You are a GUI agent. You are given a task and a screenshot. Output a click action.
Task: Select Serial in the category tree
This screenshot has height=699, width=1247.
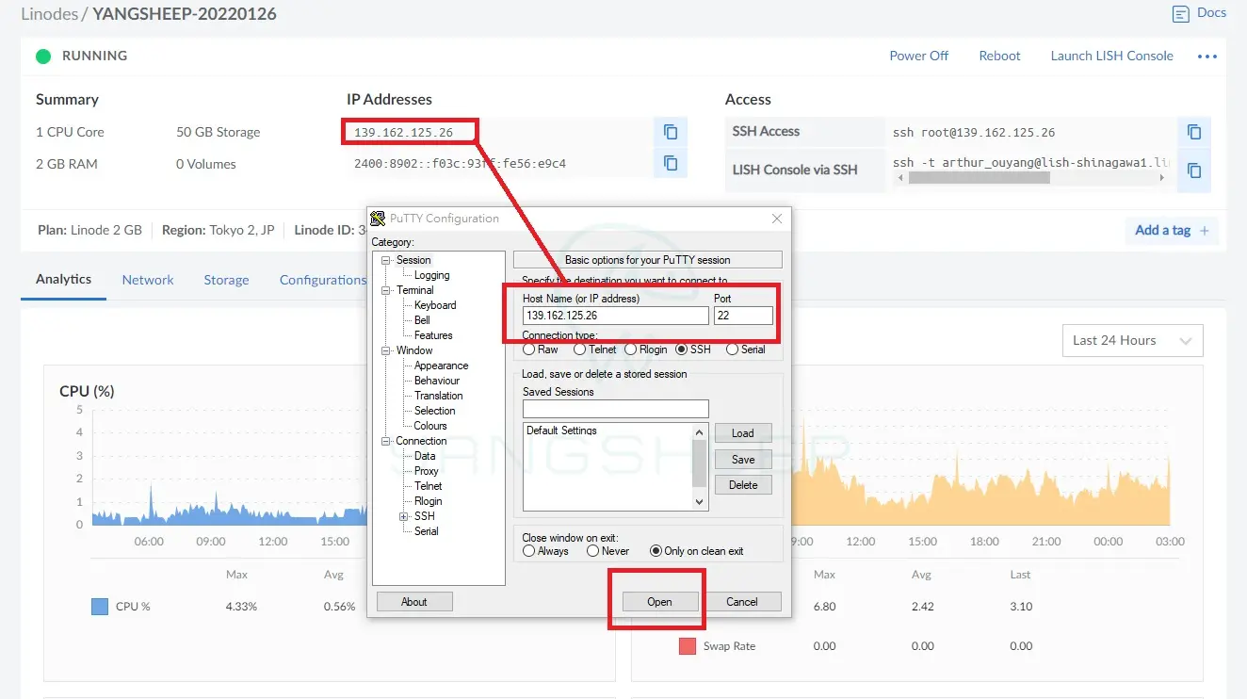coord(427,531)
